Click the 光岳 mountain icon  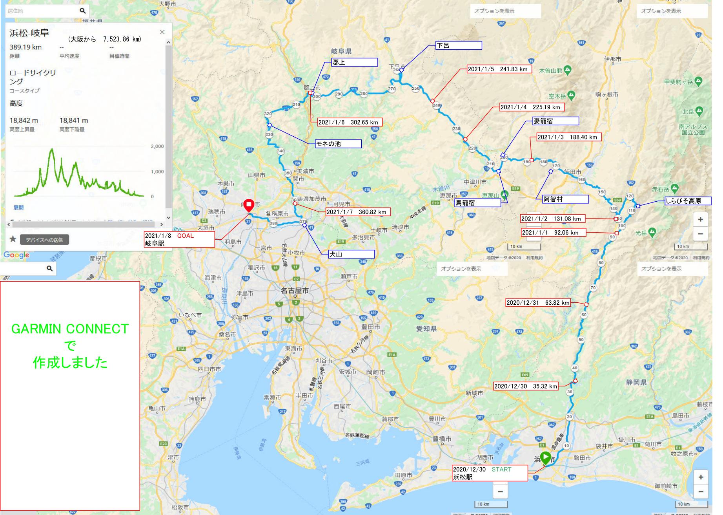click(x=652, y=232)
